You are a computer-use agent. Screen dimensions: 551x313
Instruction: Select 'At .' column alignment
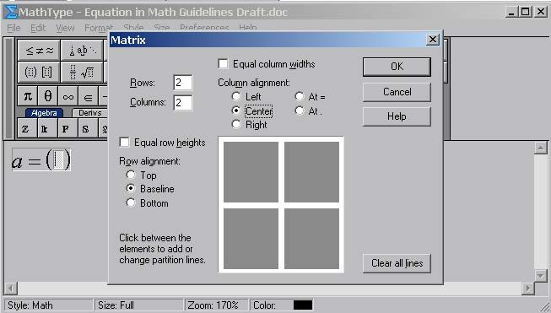pos(300,111)
